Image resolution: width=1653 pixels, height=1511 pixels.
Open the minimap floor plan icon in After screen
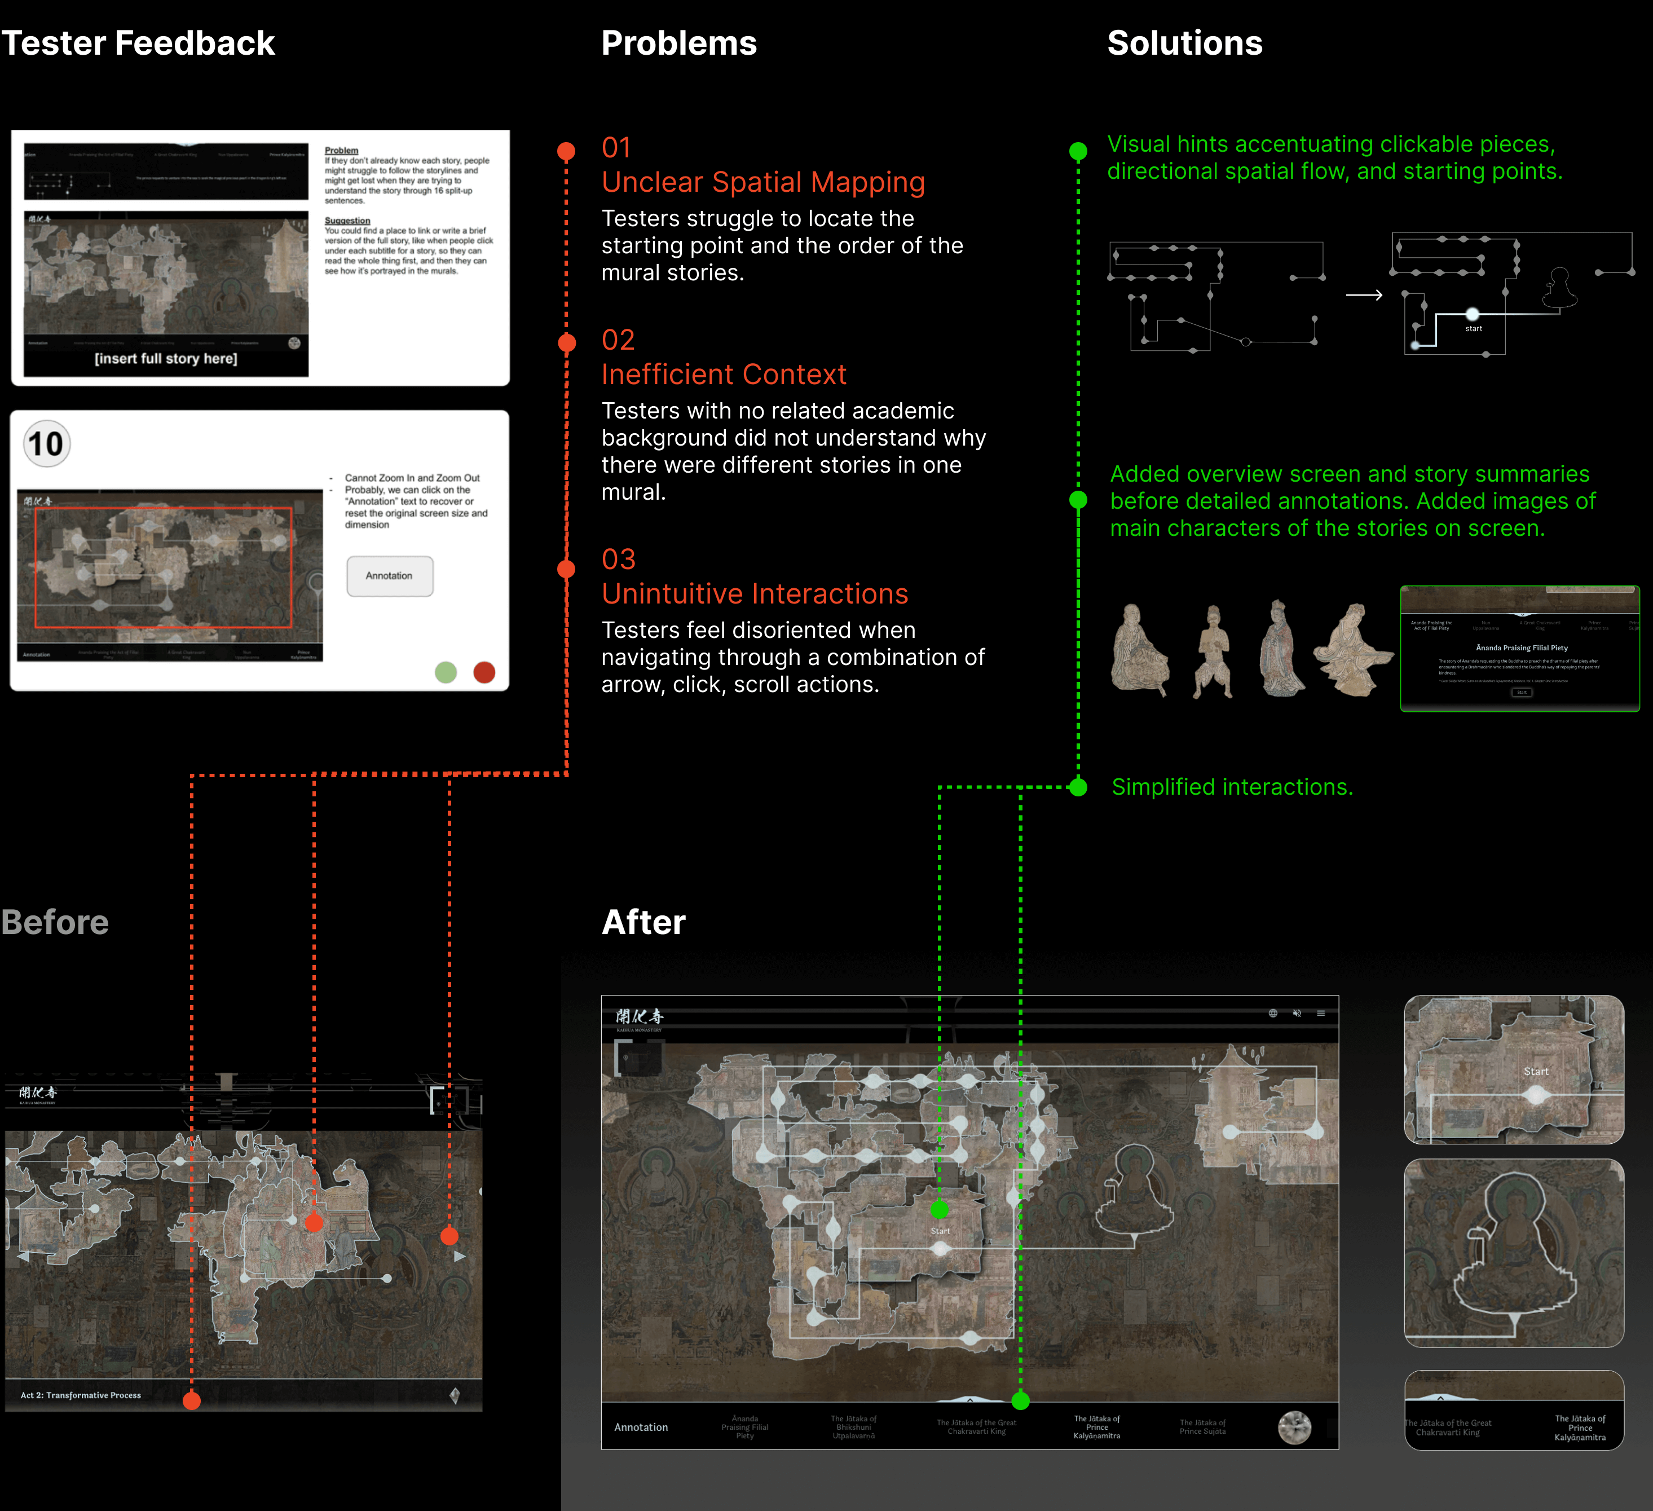pyautogui.click(x=638, y=1058)
